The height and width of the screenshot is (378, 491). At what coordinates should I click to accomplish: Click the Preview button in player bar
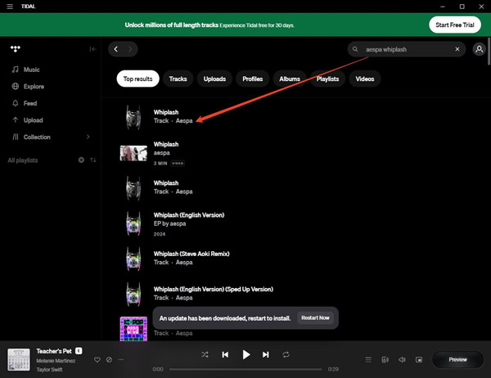(457, 359)
